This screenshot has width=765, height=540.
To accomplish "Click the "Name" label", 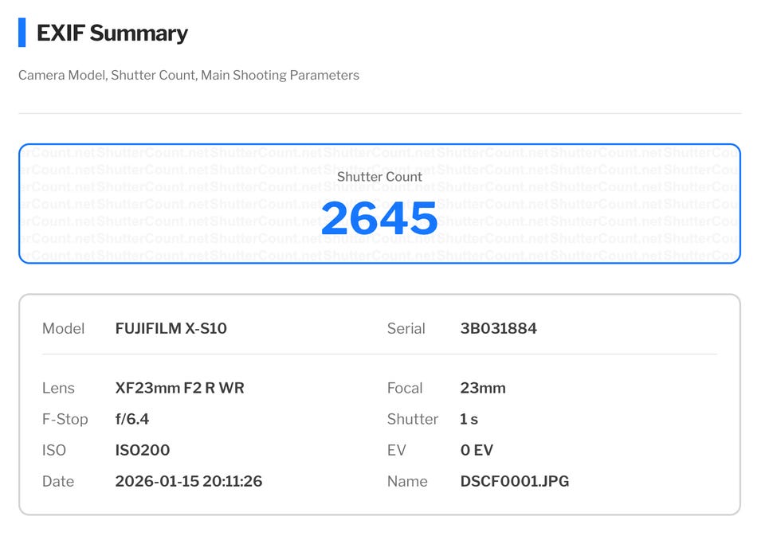I will (407, 481).
